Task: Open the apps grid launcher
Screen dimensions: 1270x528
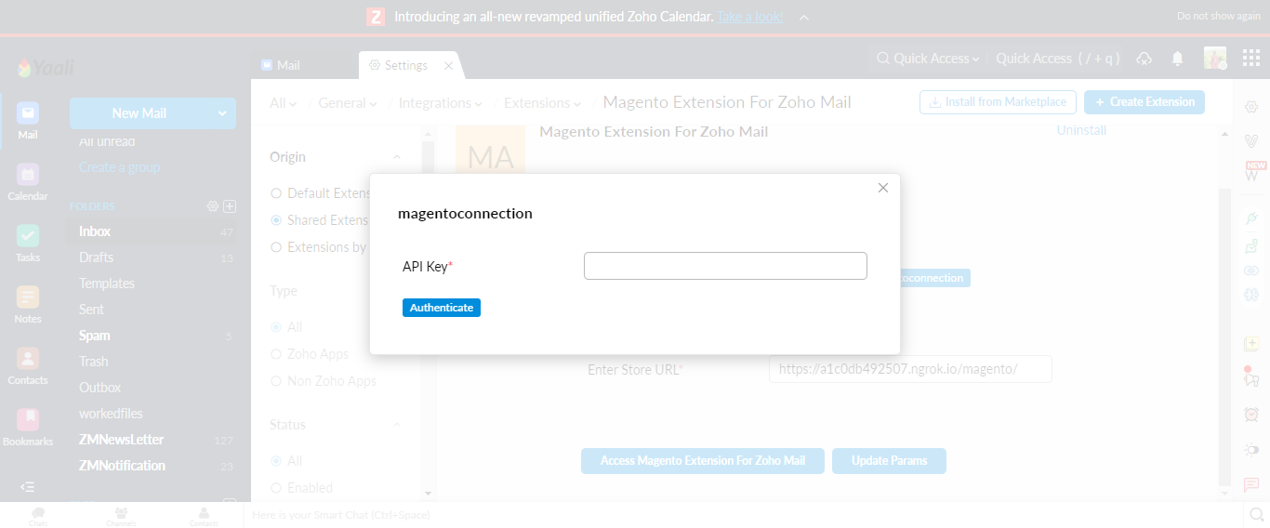Action: coord(1250,59)
